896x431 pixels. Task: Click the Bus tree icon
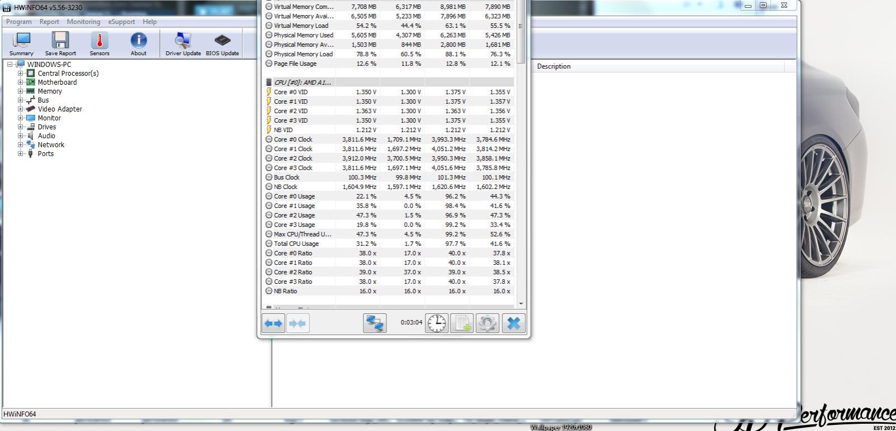[31, 100]
